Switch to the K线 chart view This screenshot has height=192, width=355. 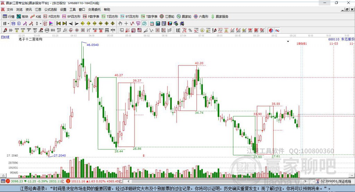click(x=36, y=17)
